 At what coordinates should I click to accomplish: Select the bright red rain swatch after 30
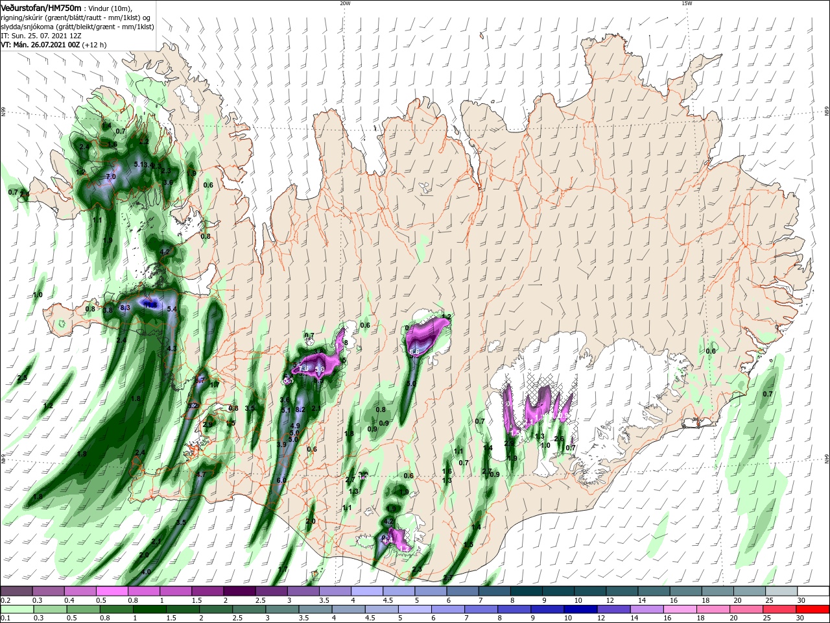812,609
